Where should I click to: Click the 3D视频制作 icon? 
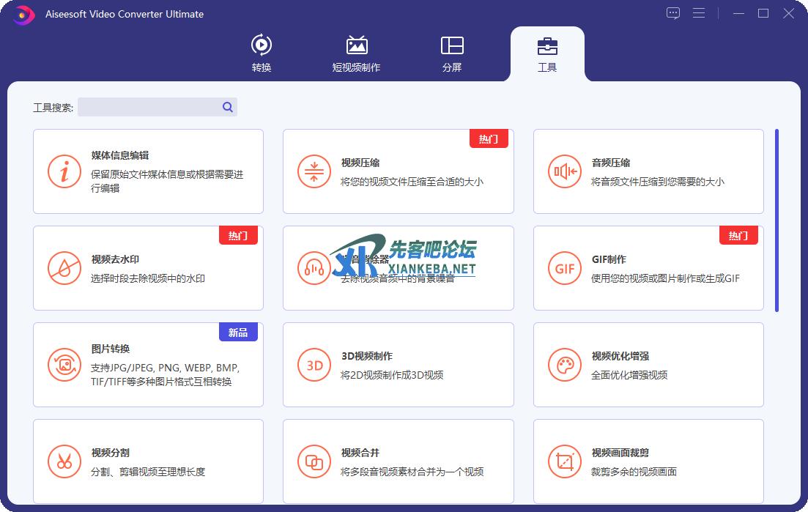pyautogui.click(x=314, y=366)
